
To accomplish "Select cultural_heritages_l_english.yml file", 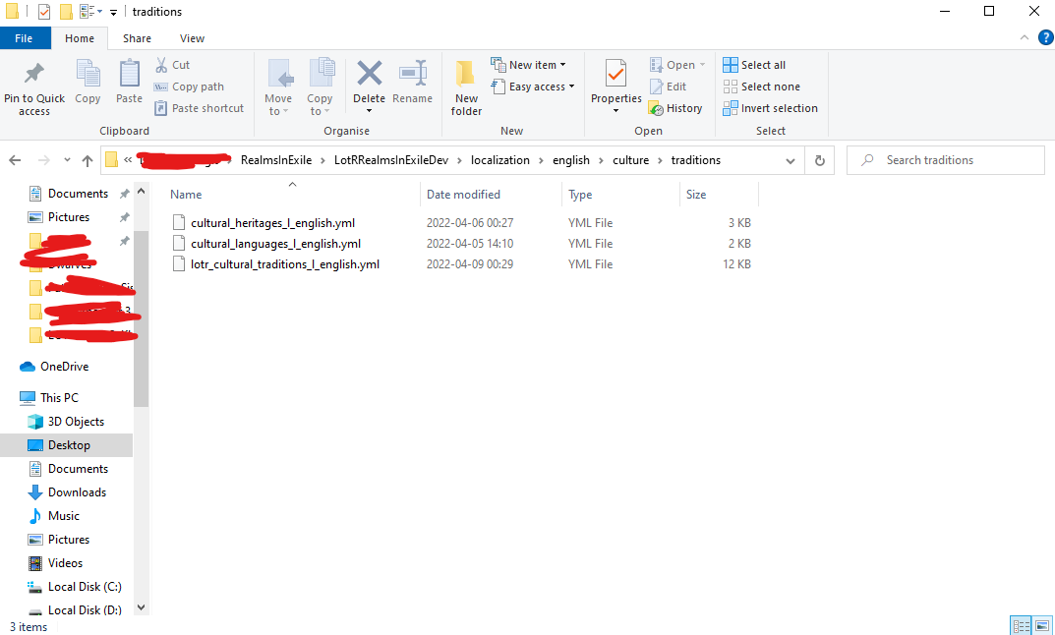I will 272,223.
